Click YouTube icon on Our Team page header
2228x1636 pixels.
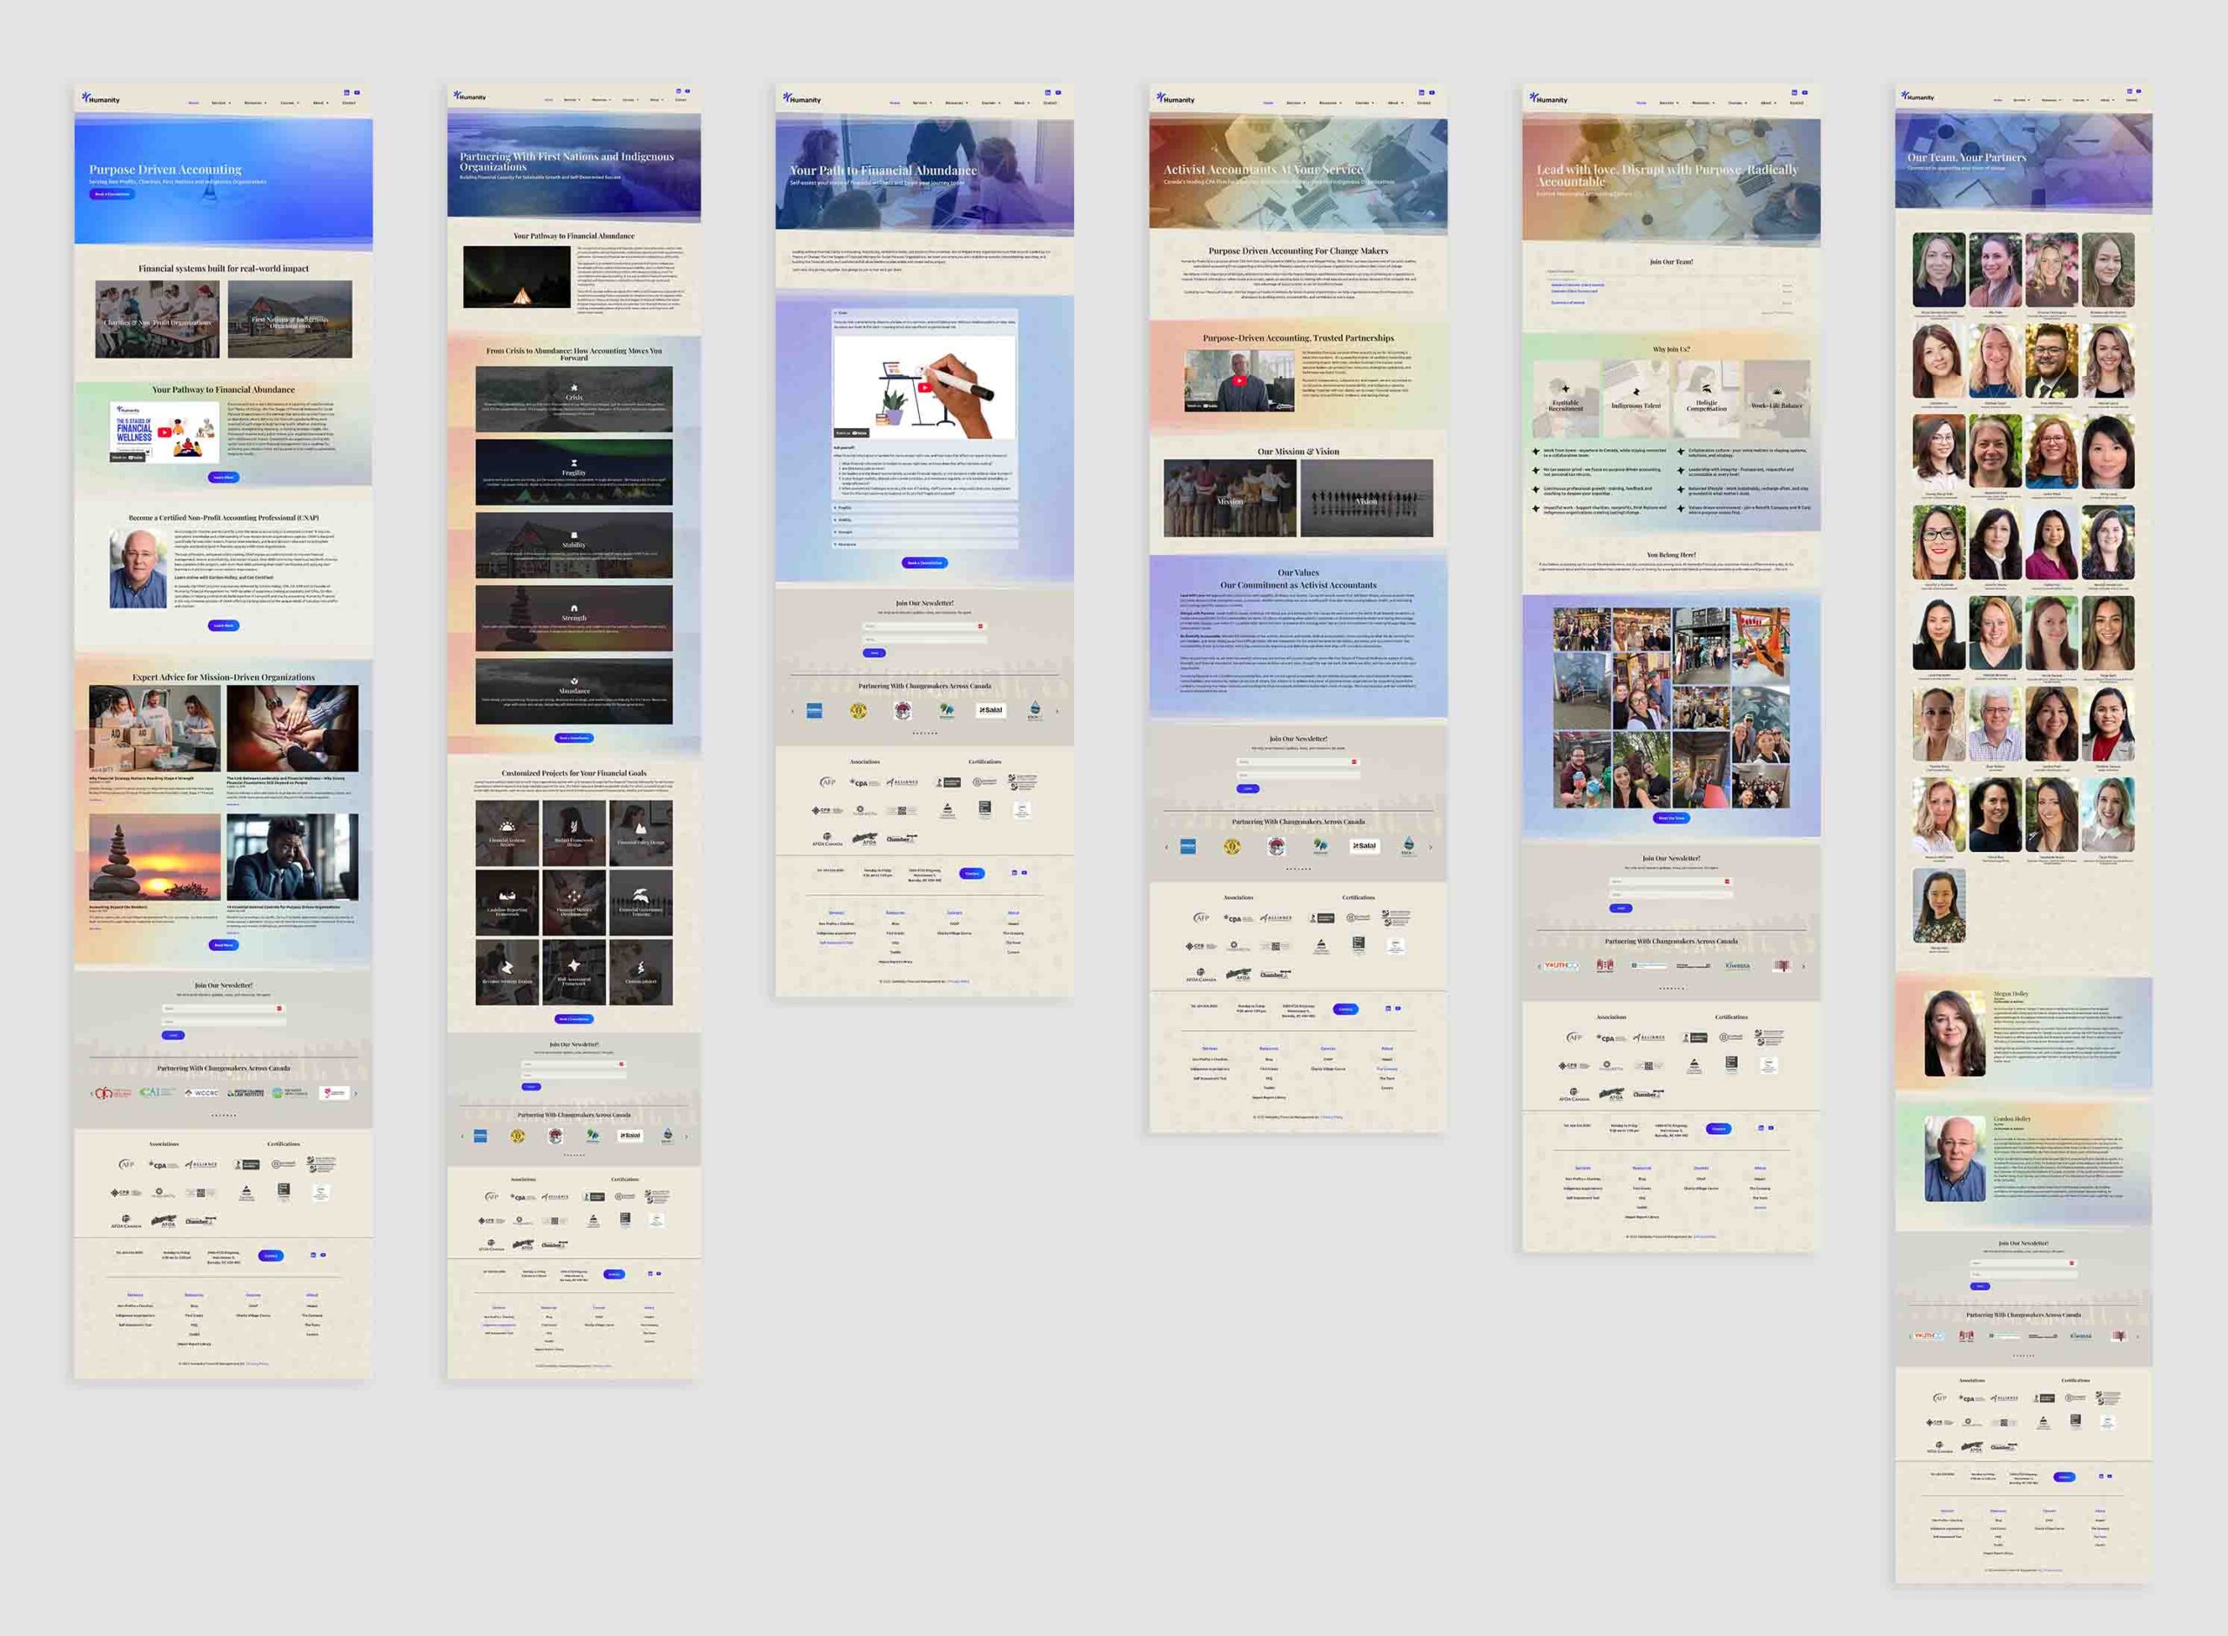click(x=2139, y=91)
